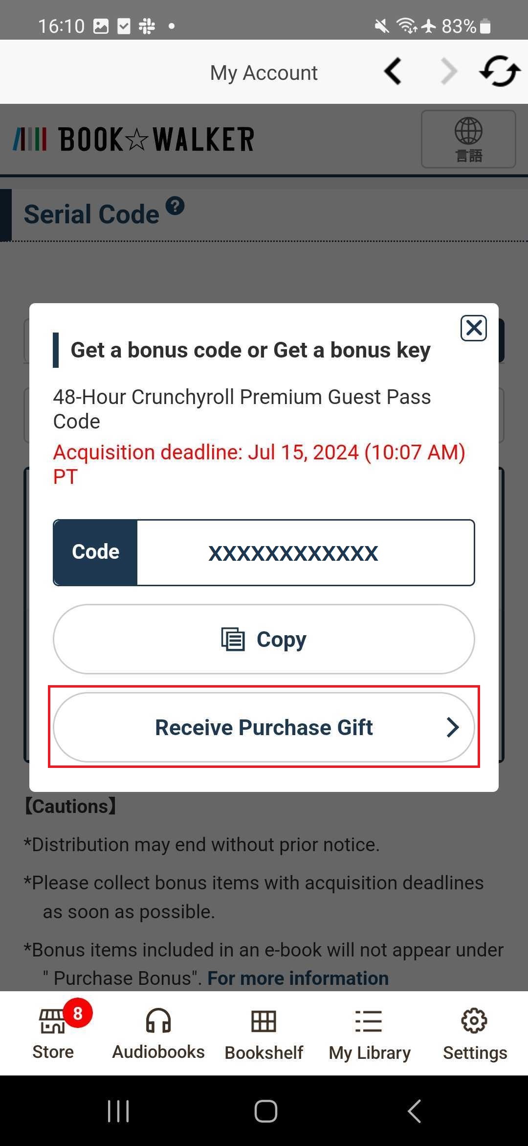Go back with the browser back arrow

tap(393, 72)
